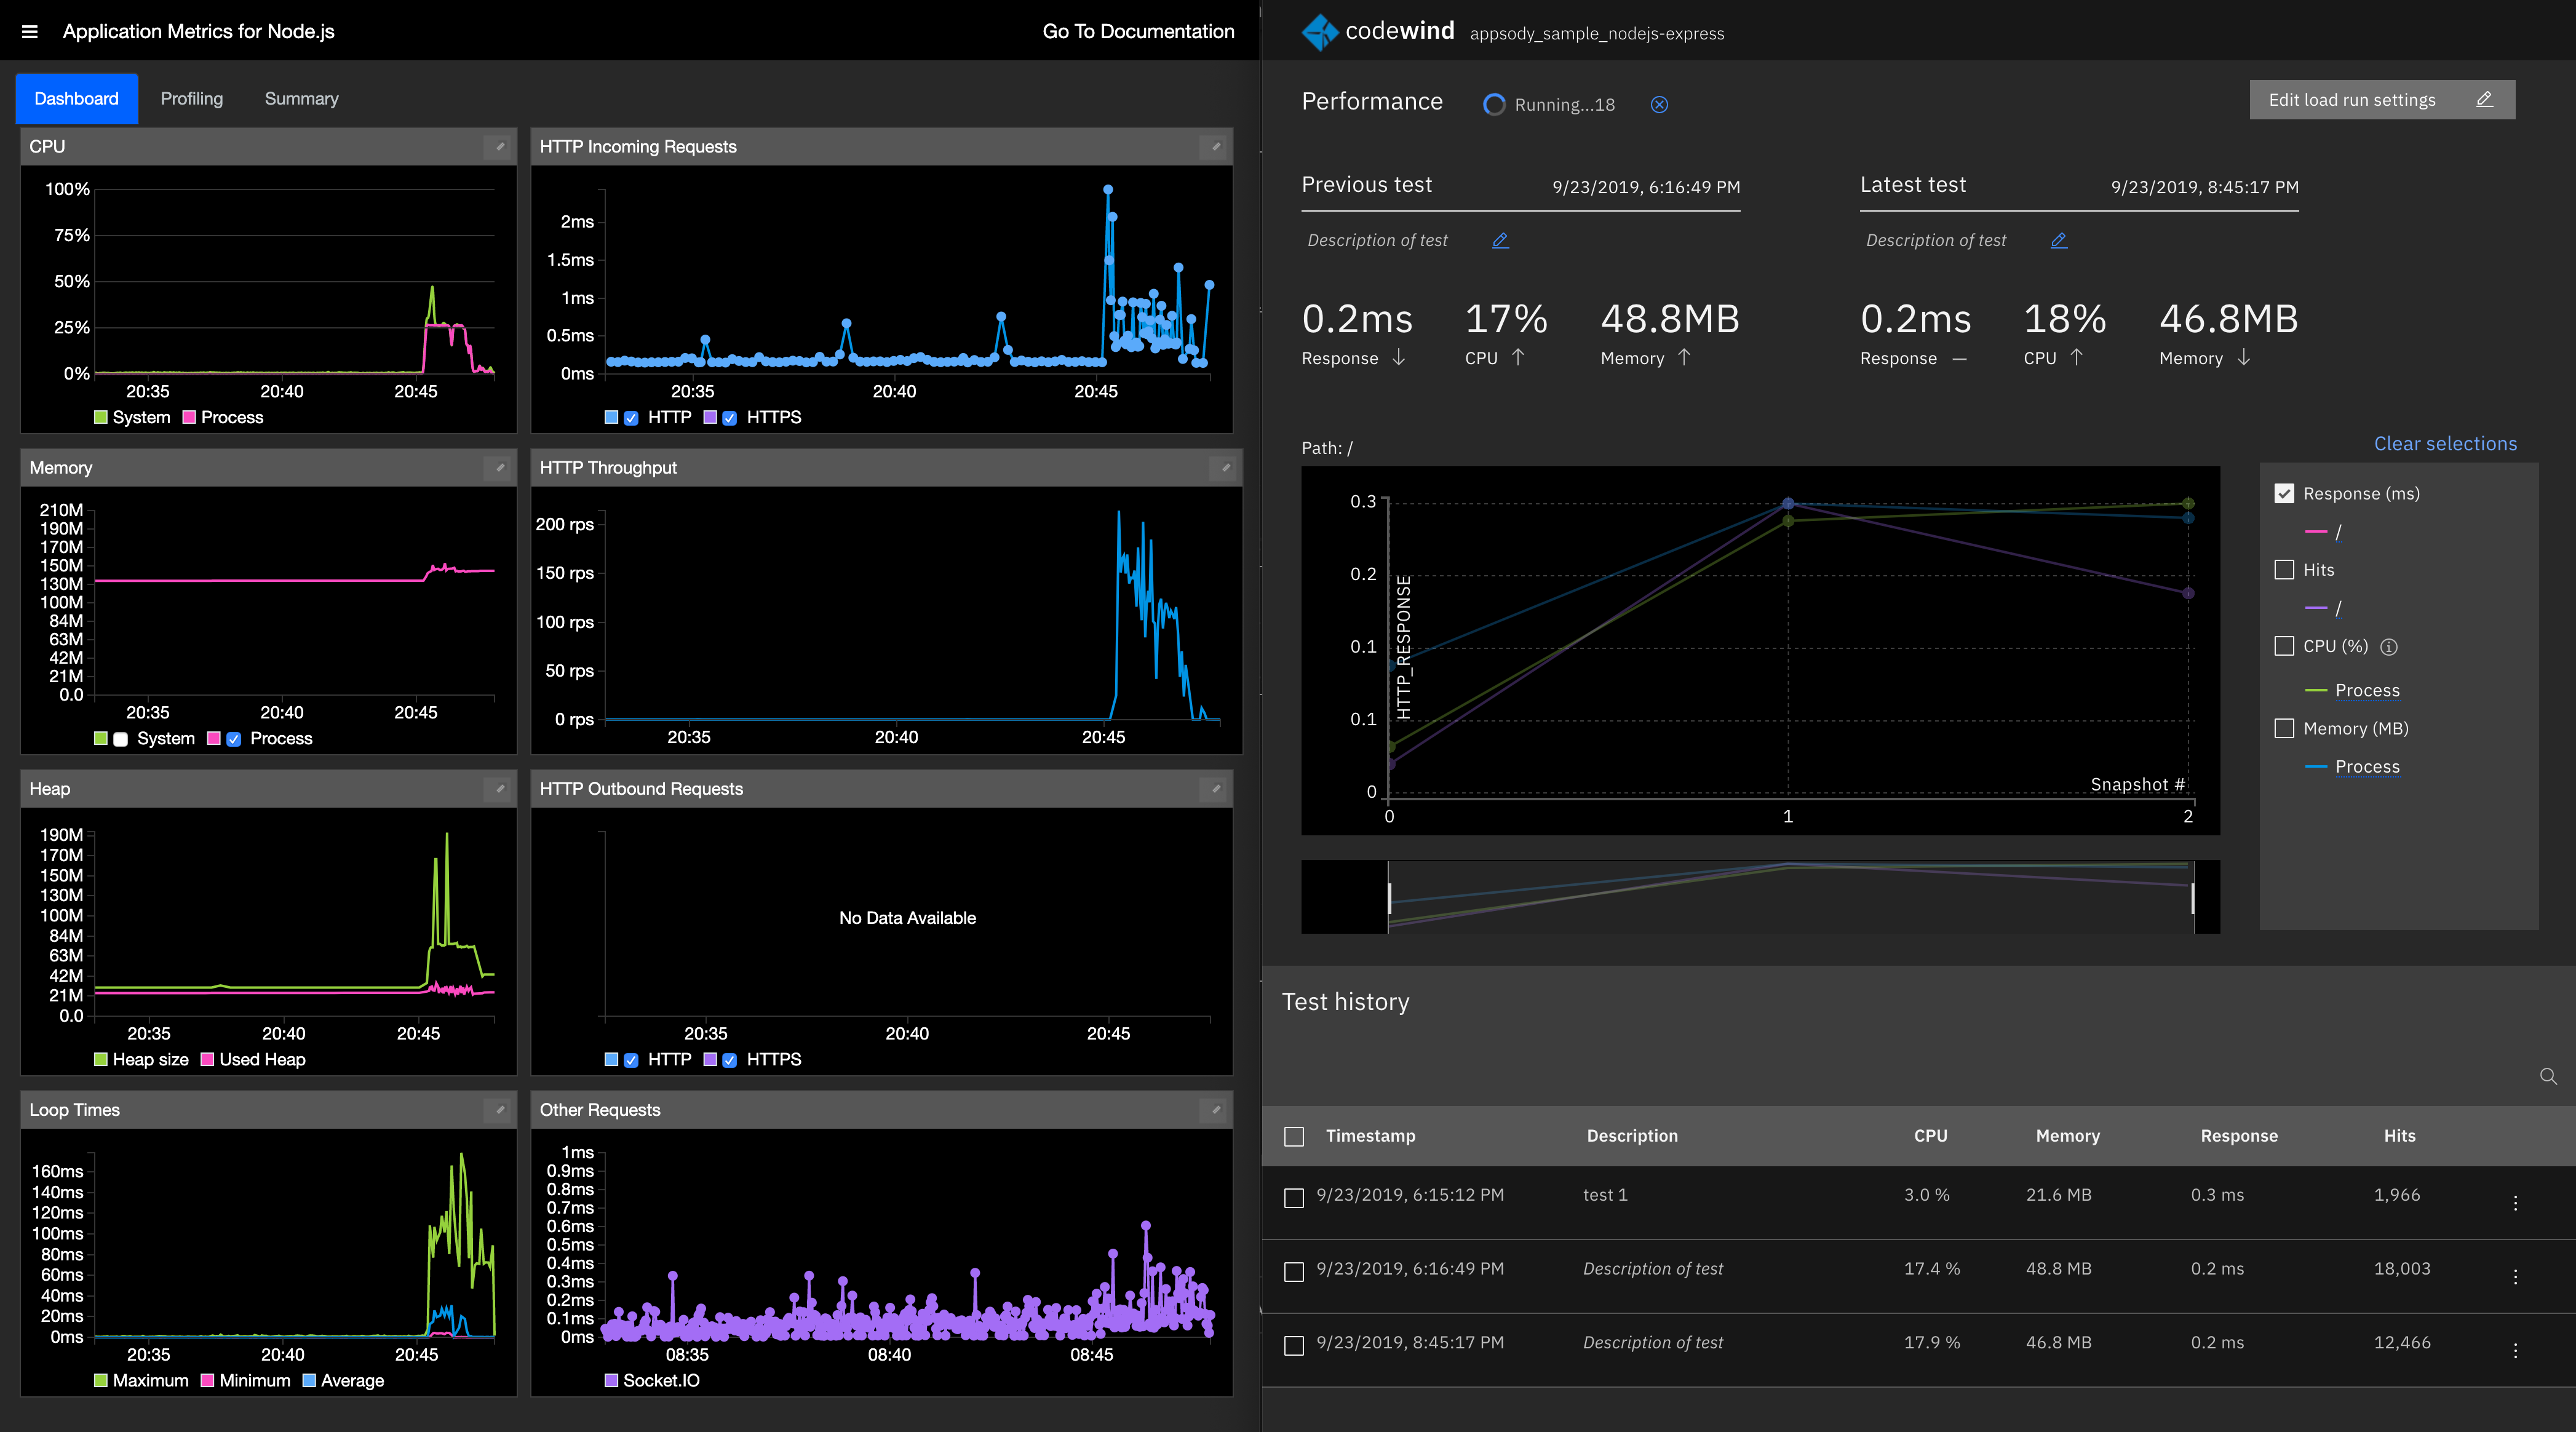Click the Average swatch in Loop Times legend
The image size is (2576, 1432).
point(309,1380)
